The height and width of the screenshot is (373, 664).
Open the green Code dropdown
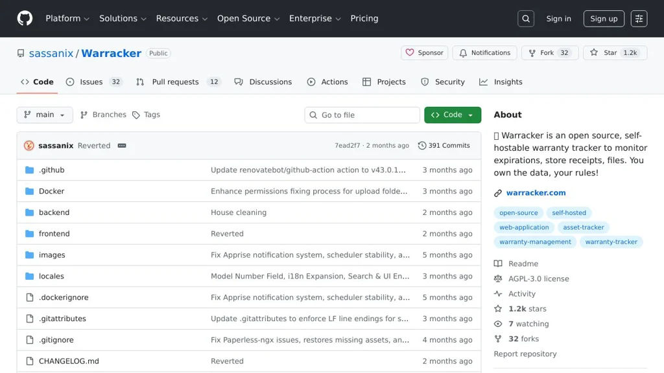pos(453,115)
